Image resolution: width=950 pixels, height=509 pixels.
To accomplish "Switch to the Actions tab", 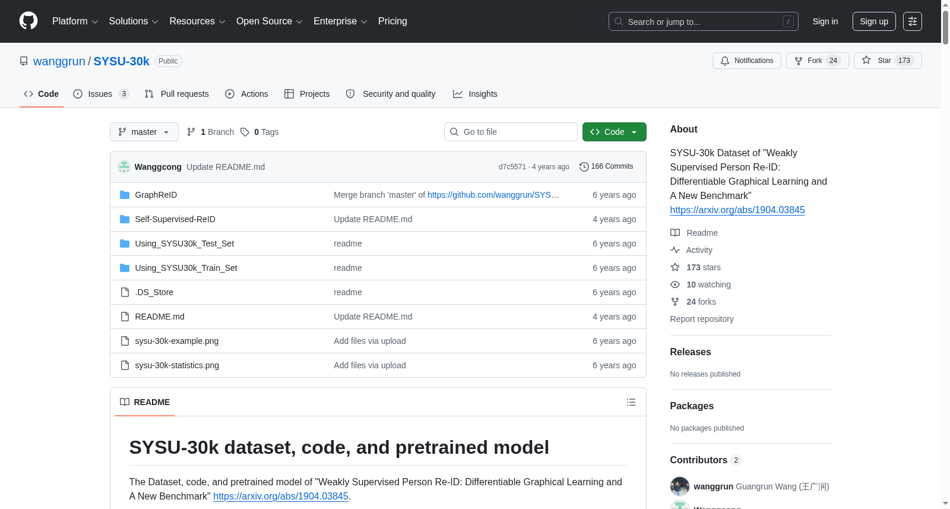I will pyautogui.click(x=246, y=94).
